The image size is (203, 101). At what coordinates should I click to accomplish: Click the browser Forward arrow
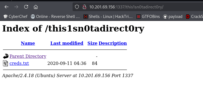point(16,7)
